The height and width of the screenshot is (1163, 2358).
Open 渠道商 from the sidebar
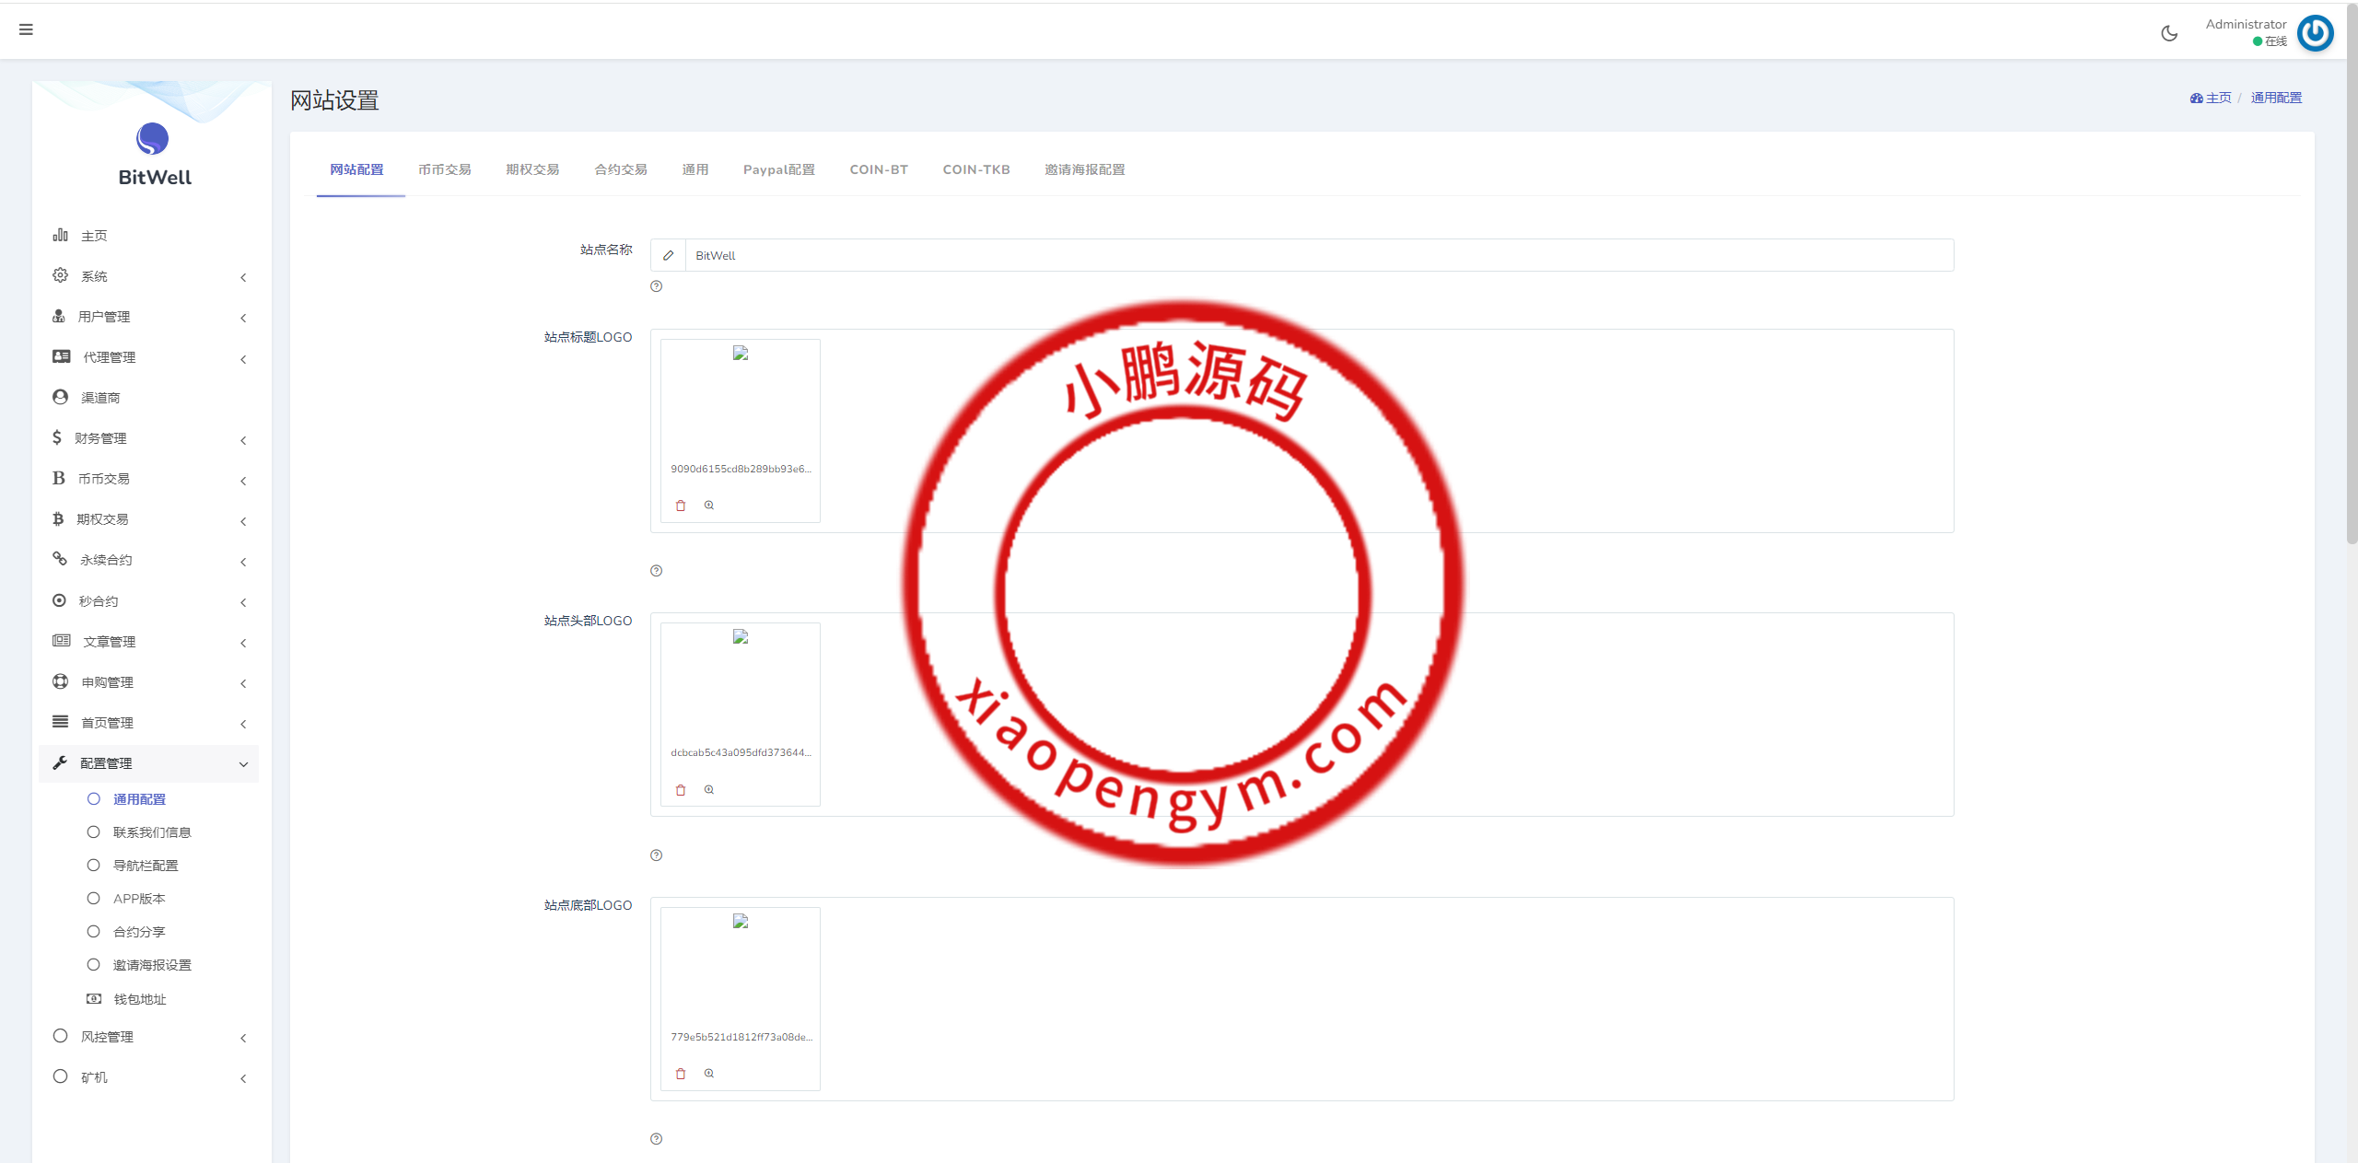[100, 398]
